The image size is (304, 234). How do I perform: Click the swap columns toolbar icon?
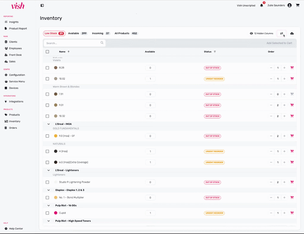click(x=282, y=33)
